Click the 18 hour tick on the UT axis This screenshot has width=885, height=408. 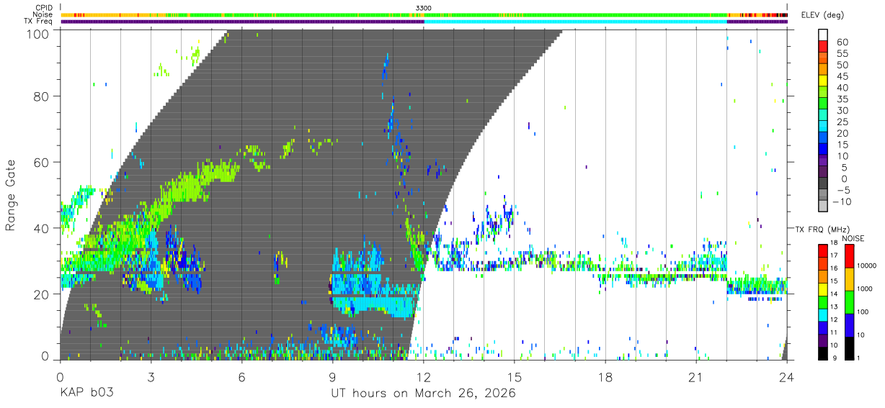pos(605,377)
